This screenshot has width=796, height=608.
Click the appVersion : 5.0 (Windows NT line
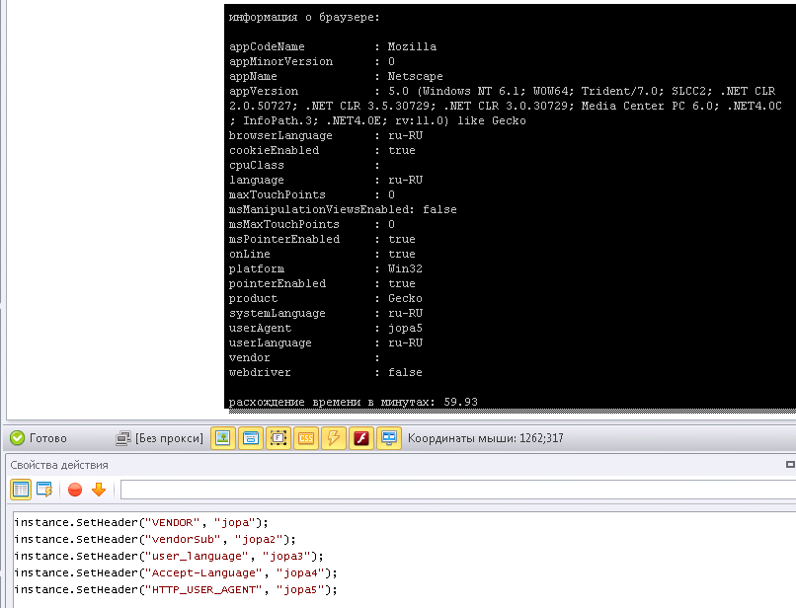[x=502, y=92]
